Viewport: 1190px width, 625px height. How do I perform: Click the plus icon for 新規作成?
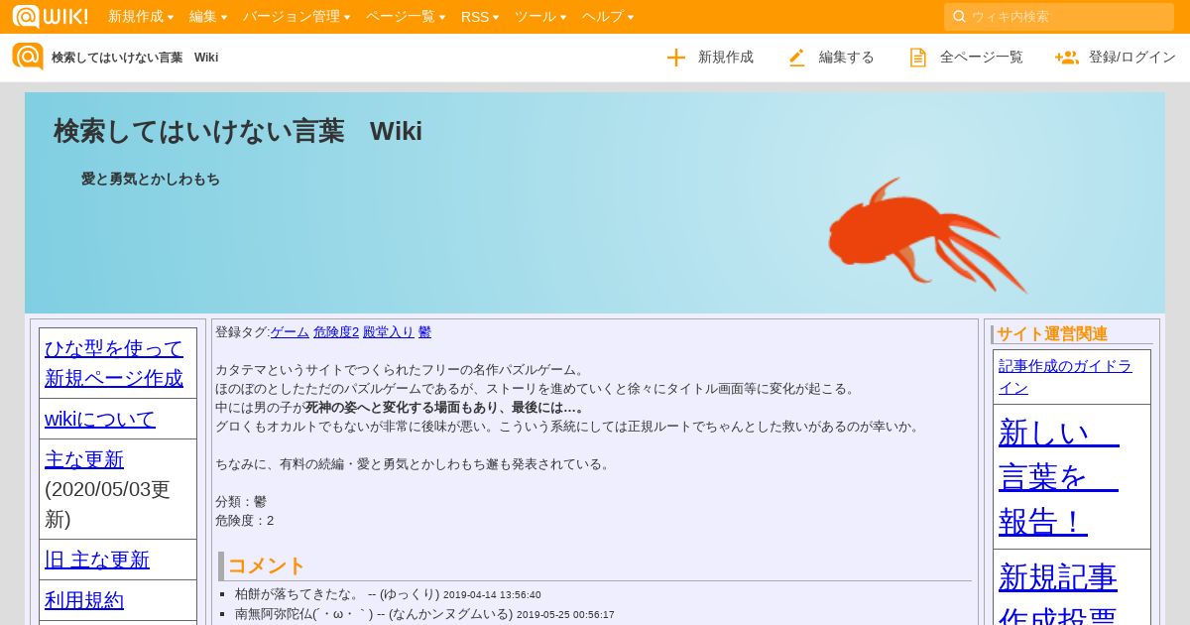click(x=676, y=58)
